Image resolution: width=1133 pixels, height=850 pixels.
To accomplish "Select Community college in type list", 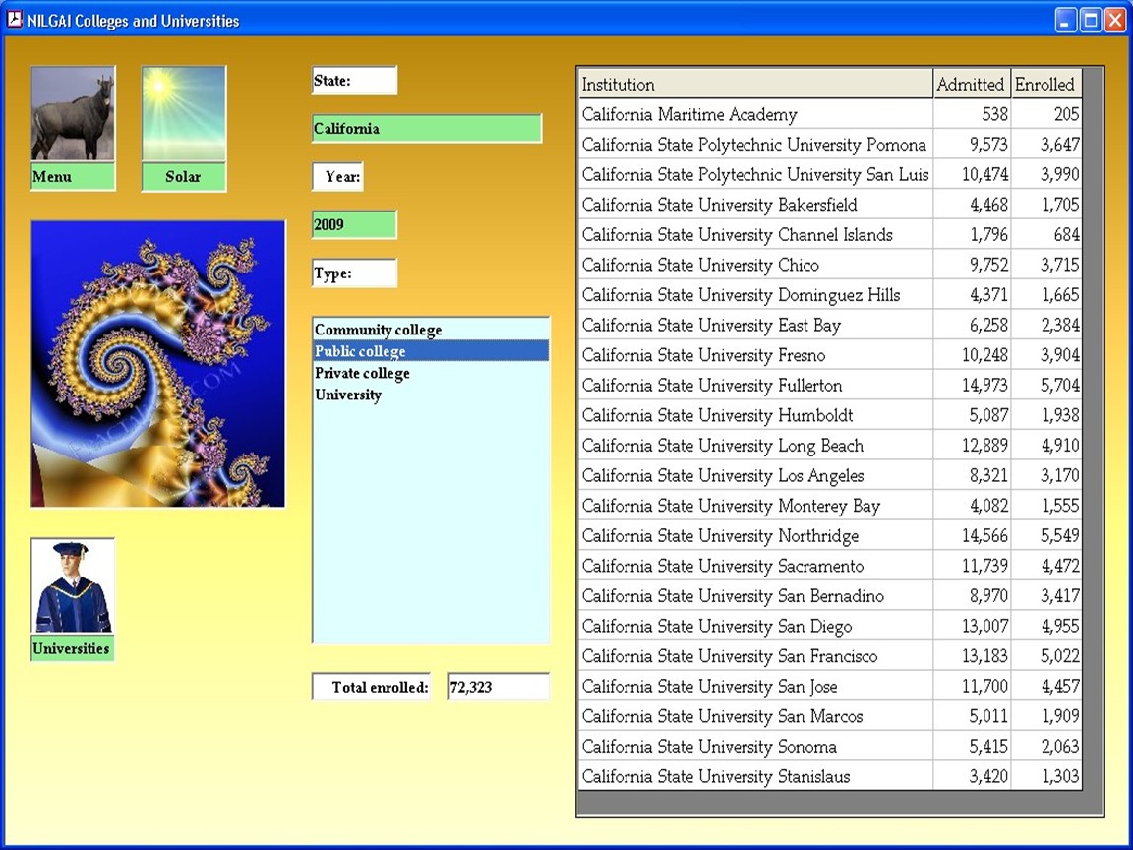I will pyautogui.click(x=379, y=331).
